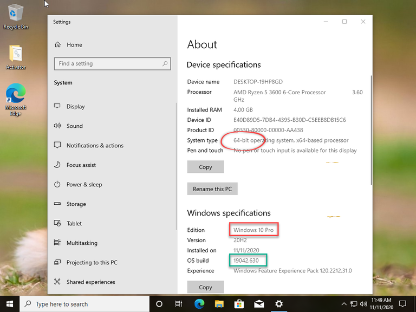This screenshot has width=416, height=312.
Task: Click the Home label in Settings
Action: (75, 44)
